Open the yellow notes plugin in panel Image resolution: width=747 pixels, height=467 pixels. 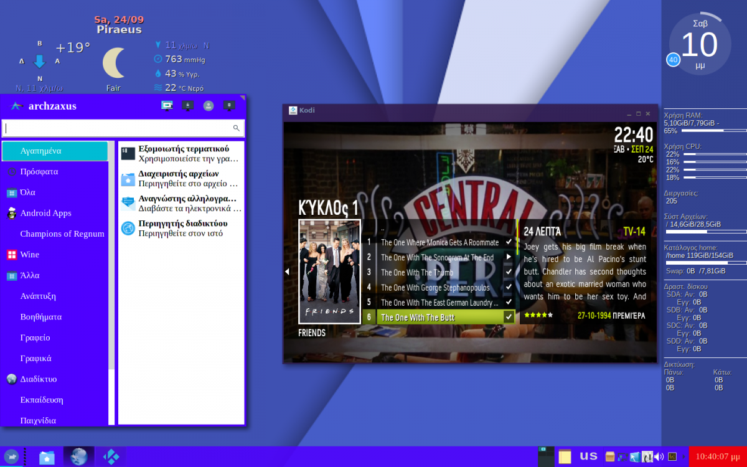pos(565,456)
